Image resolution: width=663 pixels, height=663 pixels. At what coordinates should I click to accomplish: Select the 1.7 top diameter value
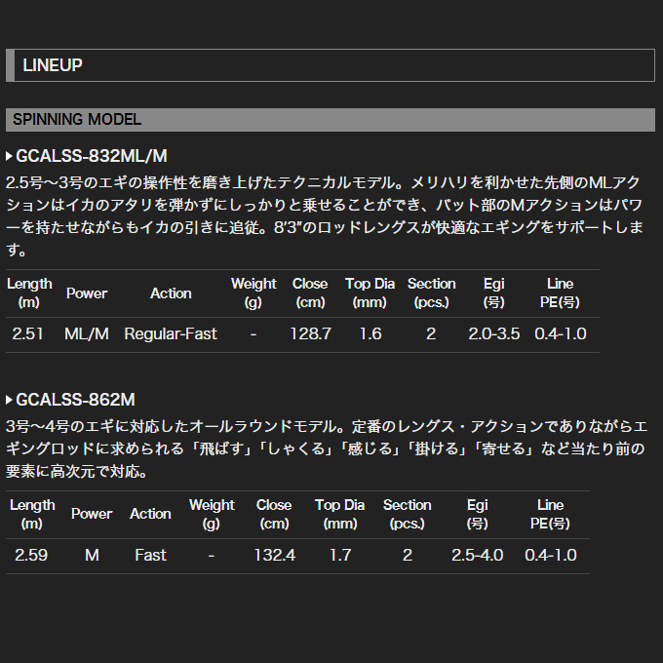[x=339, y=555]
